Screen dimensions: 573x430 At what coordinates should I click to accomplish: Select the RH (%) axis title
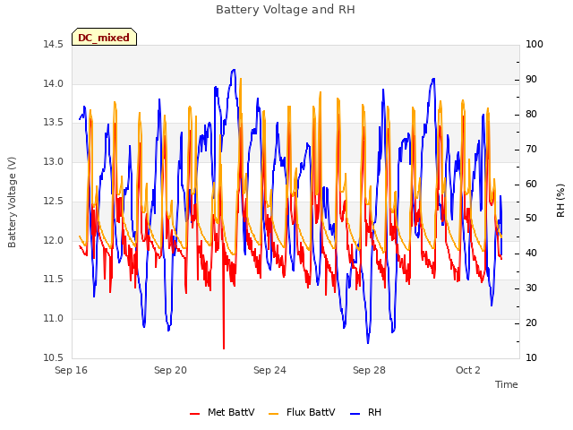[560, 201]
